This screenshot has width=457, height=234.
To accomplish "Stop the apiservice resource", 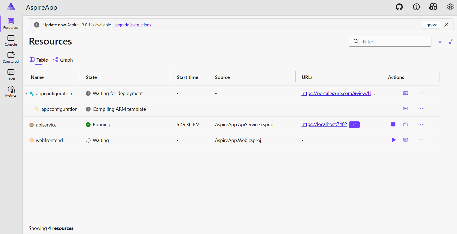I will click(393, 124).
